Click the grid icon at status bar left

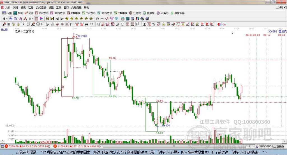[2, 146]
